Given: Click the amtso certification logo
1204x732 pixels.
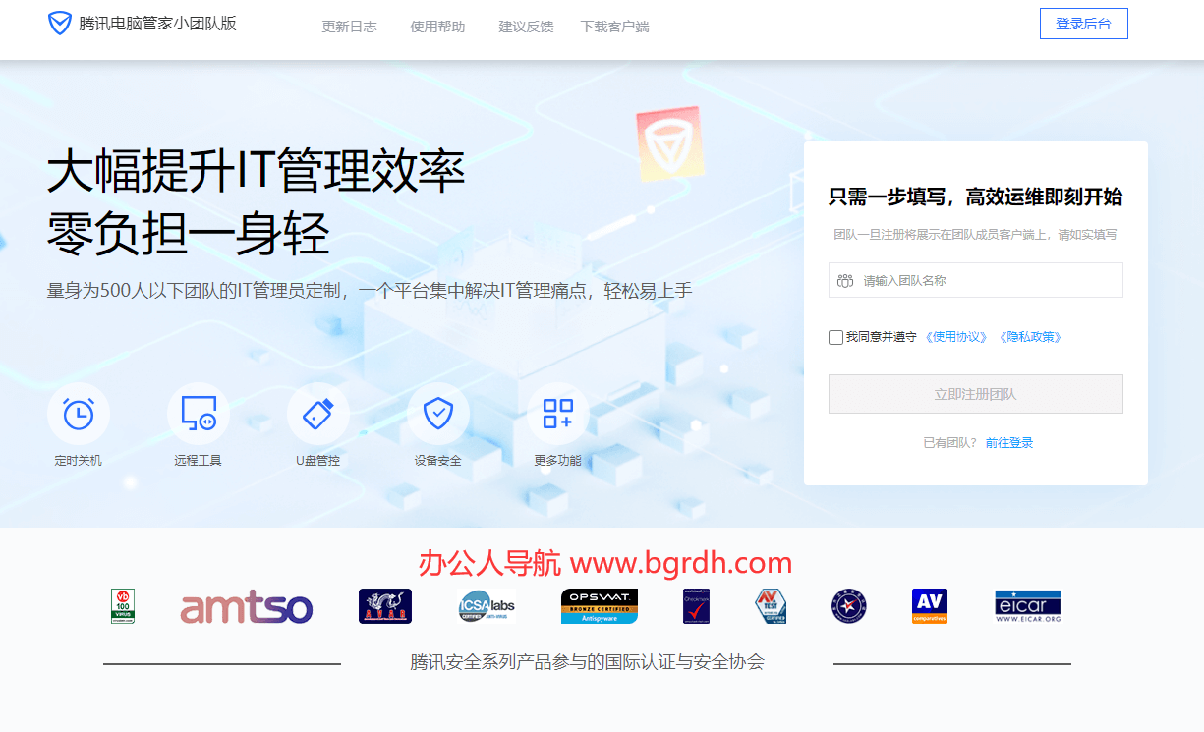Looking at the screenshot, I should pos(247,608).
